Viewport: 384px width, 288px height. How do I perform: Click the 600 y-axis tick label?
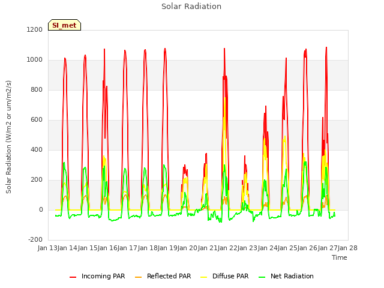[x=37, y=120]
